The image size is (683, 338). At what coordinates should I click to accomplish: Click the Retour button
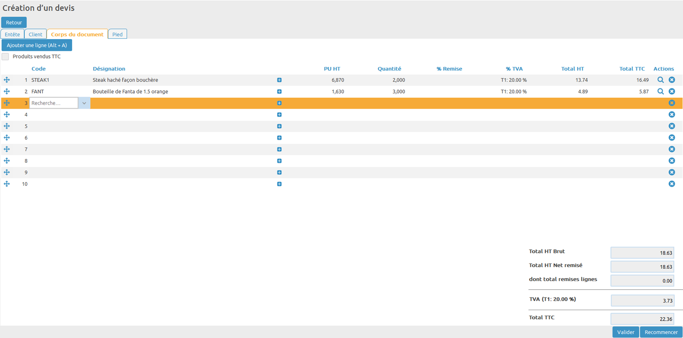click(14, 23)
